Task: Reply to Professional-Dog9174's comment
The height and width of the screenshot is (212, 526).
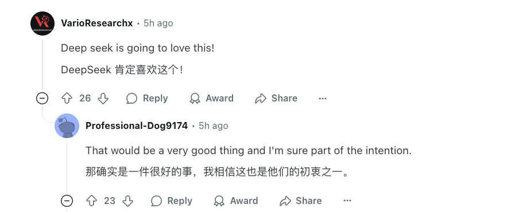Action: tap(172, 201)
